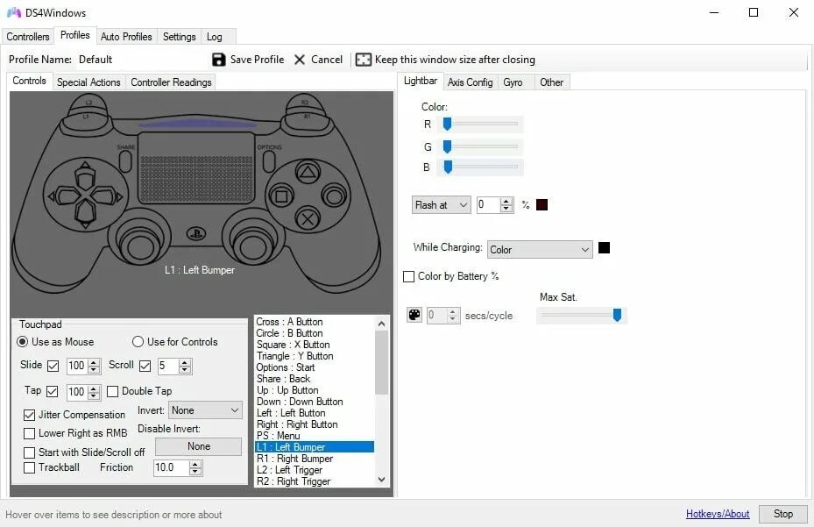
Task: Click the Disable Invert None button
Action: point(198,446)
